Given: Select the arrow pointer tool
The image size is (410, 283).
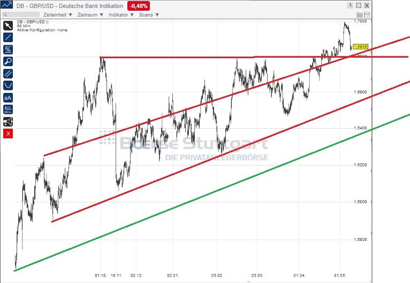Looking at the screenshot, I should pos(8,26).
